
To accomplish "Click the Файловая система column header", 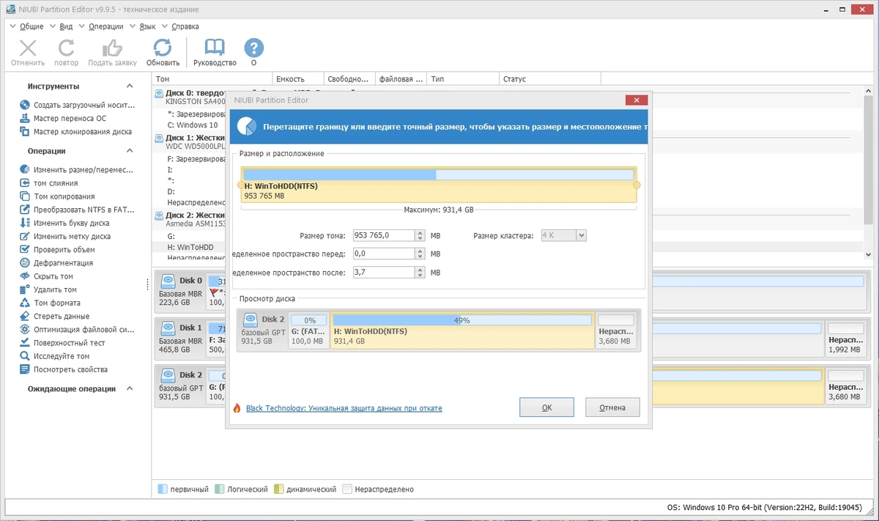I will point(400,79).
